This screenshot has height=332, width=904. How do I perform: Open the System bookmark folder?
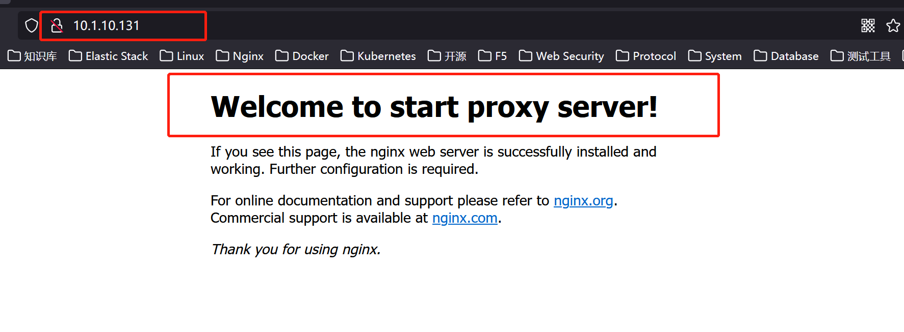coord(715,56)
